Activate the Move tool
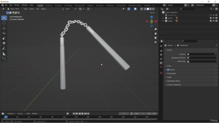219x123 pixels. click(x=4, y=28)
